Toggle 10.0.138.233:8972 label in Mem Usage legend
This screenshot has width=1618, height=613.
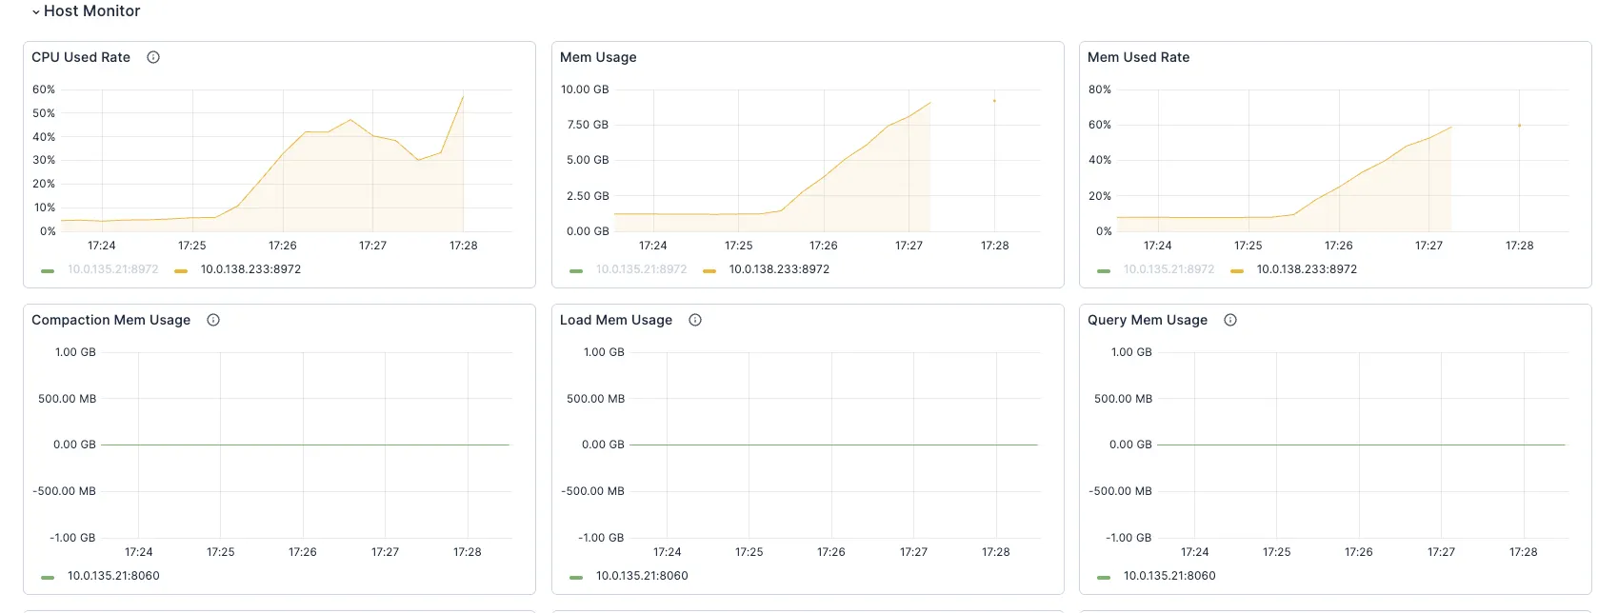click(779, 269)
